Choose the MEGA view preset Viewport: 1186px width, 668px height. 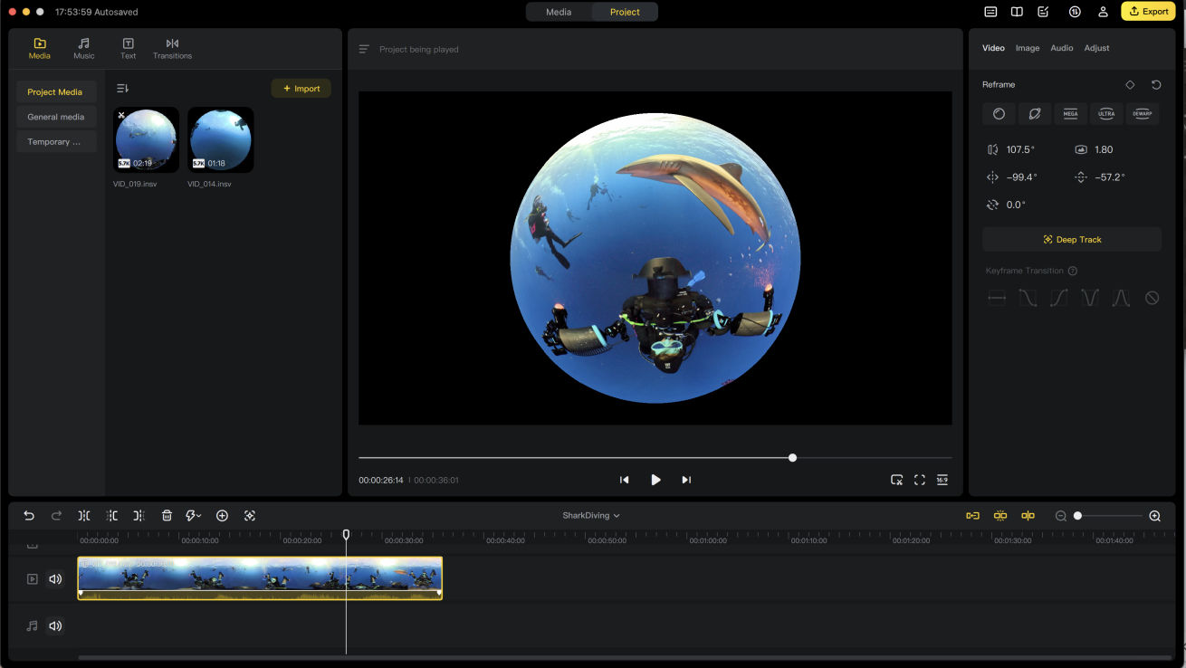point(1070,114)
